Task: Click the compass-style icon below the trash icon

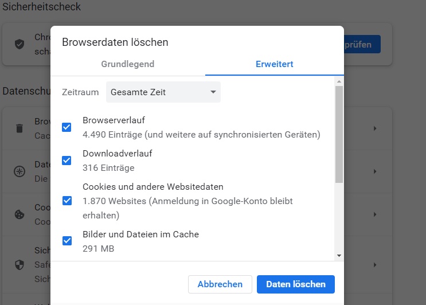Action: tap(19, 171)
